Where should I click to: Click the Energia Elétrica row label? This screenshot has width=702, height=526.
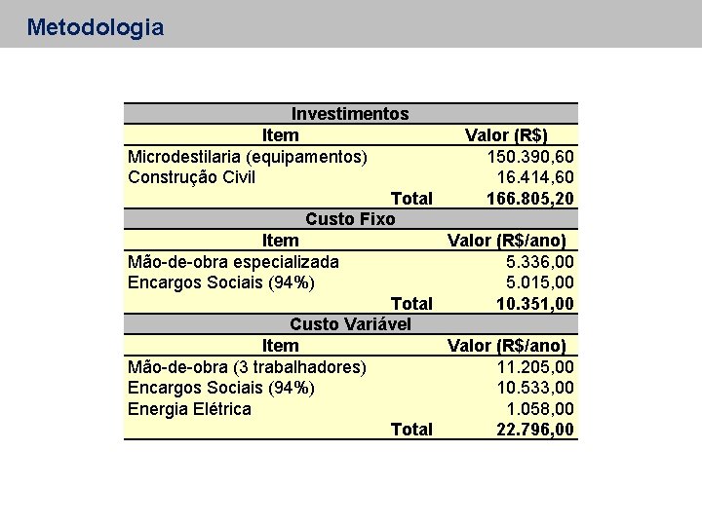pyautogui.click(x=189, y=409)
